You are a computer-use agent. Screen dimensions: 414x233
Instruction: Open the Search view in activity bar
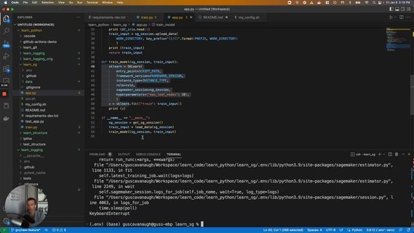point(6,31)
